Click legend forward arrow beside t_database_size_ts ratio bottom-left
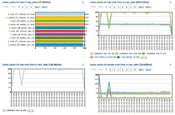The image size is (175, 115). point(29,111)
